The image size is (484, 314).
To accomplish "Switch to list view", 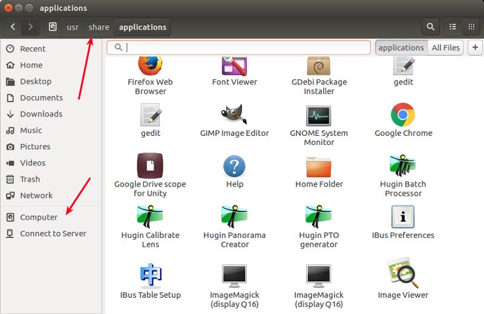I will [453, 27].
